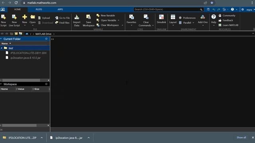Open Workspace panel actions menu

(x=46, y=84)
